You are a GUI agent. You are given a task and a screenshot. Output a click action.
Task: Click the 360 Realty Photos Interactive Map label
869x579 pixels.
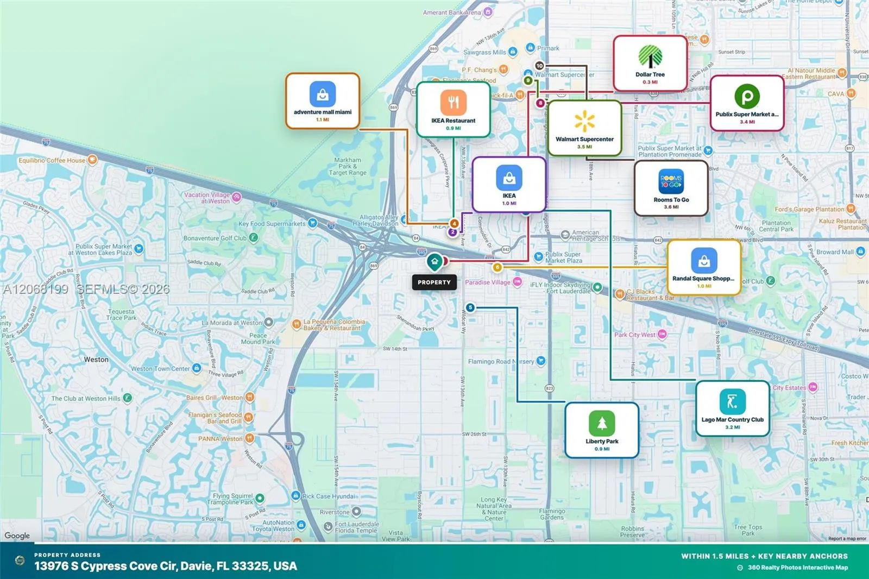[x=798, y=568]
